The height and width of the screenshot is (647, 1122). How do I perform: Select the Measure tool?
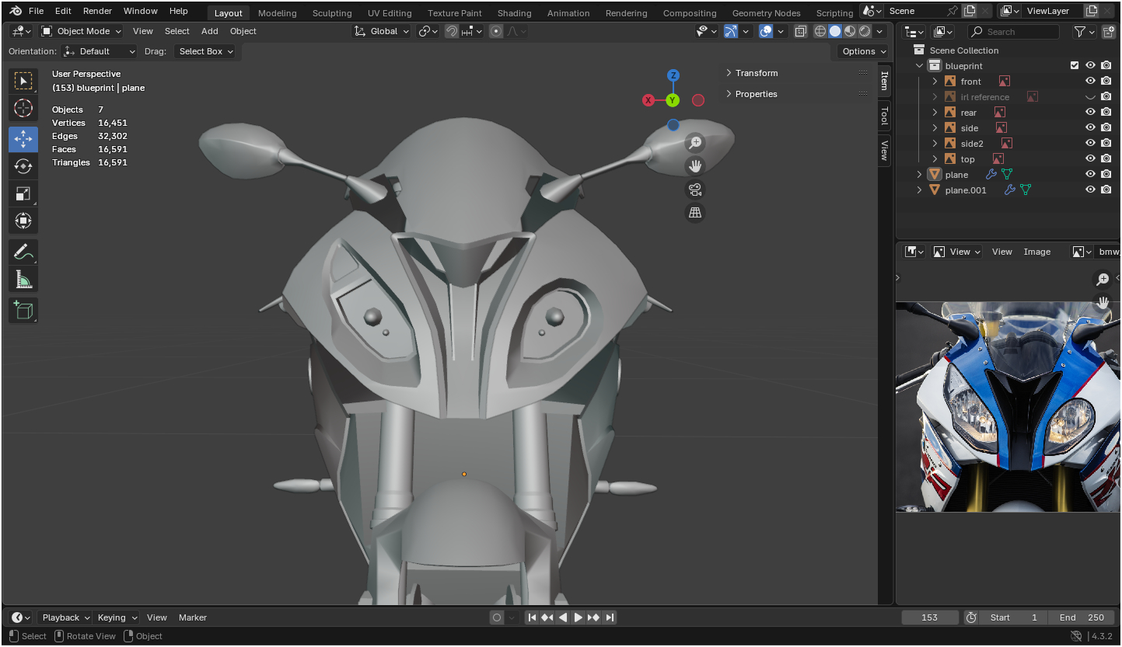click(x=23, y=280)
